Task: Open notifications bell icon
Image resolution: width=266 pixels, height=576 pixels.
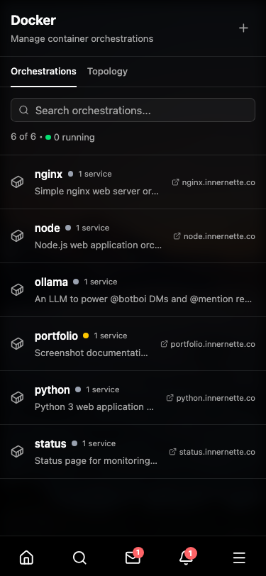Action: click(187, 558)
